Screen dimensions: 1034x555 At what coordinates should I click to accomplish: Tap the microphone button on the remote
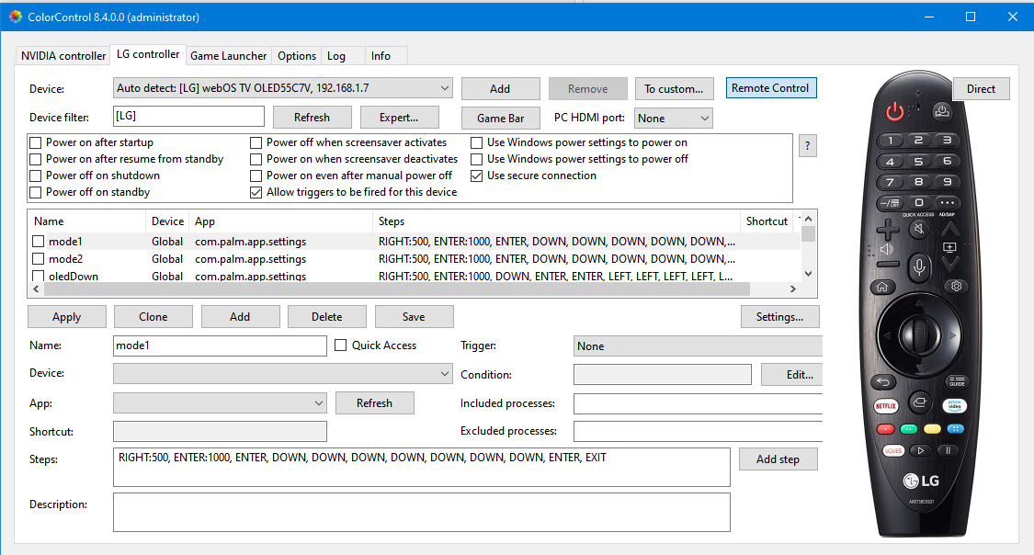(918, 267)
